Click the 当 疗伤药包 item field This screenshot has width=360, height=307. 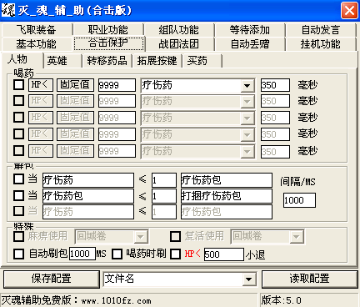(x=88, y=196)
